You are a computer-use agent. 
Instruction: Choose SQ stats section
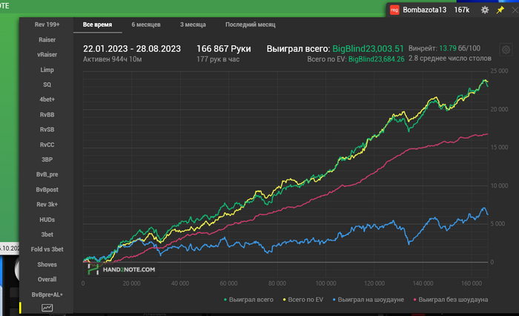pos(47,85)
